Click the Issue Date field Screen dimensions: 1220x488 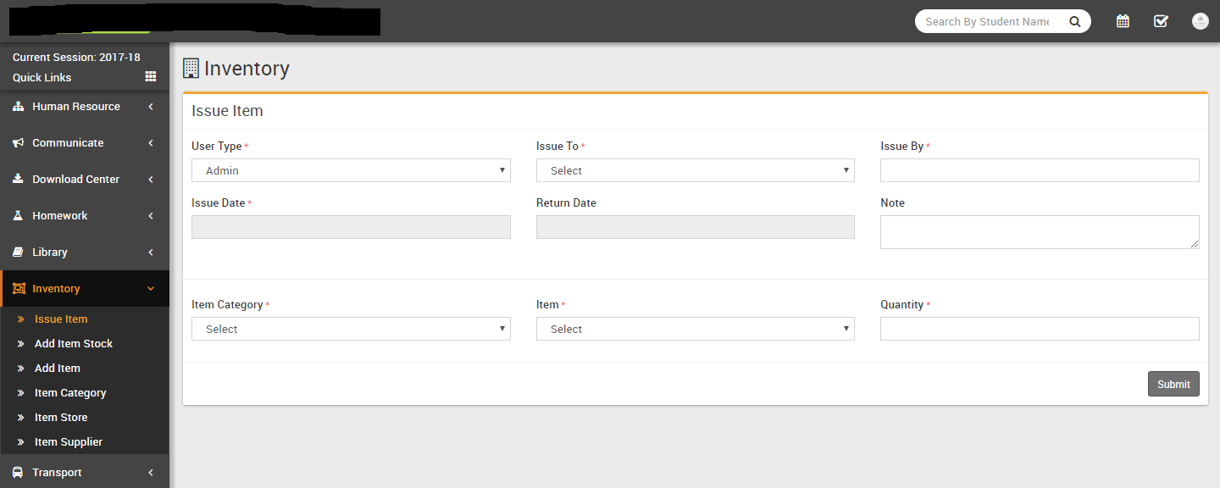(351, 227)
